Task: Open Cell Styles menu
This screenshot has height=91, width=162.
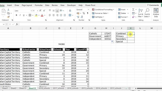Action: click(x=98, y=17)
